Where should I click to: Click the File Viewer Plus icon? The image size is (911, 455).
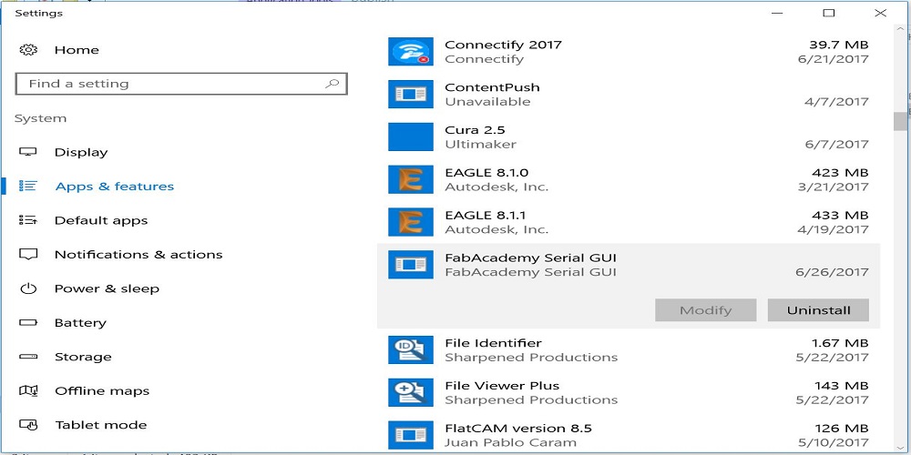[411, 392]
